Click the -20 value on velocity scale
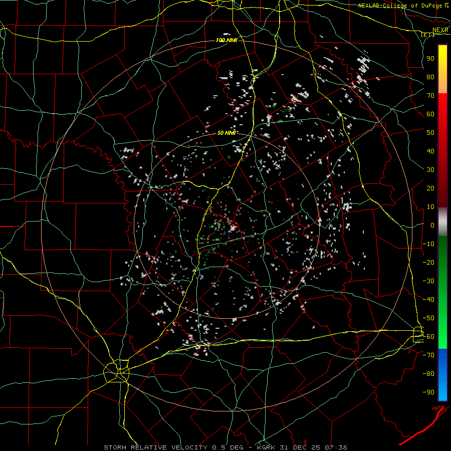This screenshot has width=451, height=451. point(428,262)
